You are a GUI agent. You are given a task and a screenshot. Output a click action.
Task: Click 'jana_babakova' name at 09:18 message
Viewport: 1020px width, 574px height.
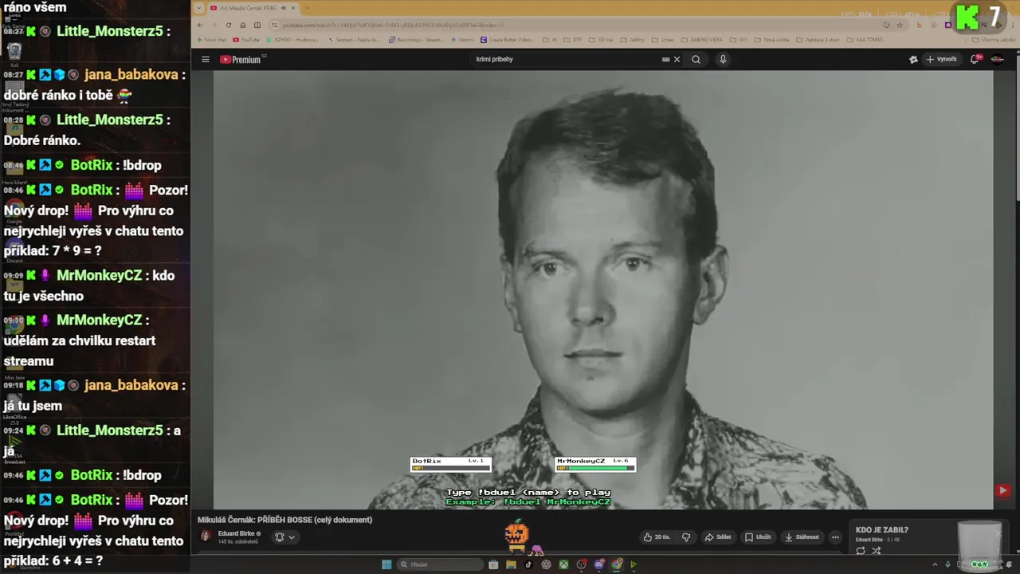coord(131,385)
